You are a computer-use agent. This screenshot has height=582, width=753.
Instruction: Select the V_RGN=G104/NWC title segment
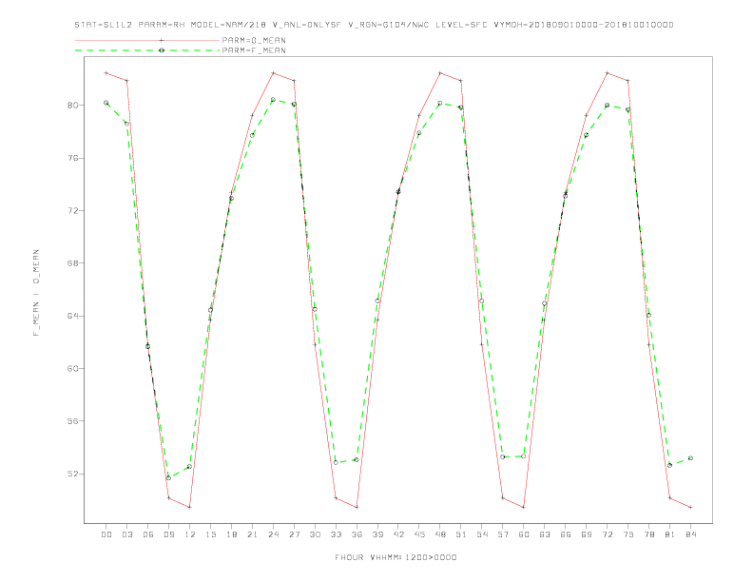[389, 25]
